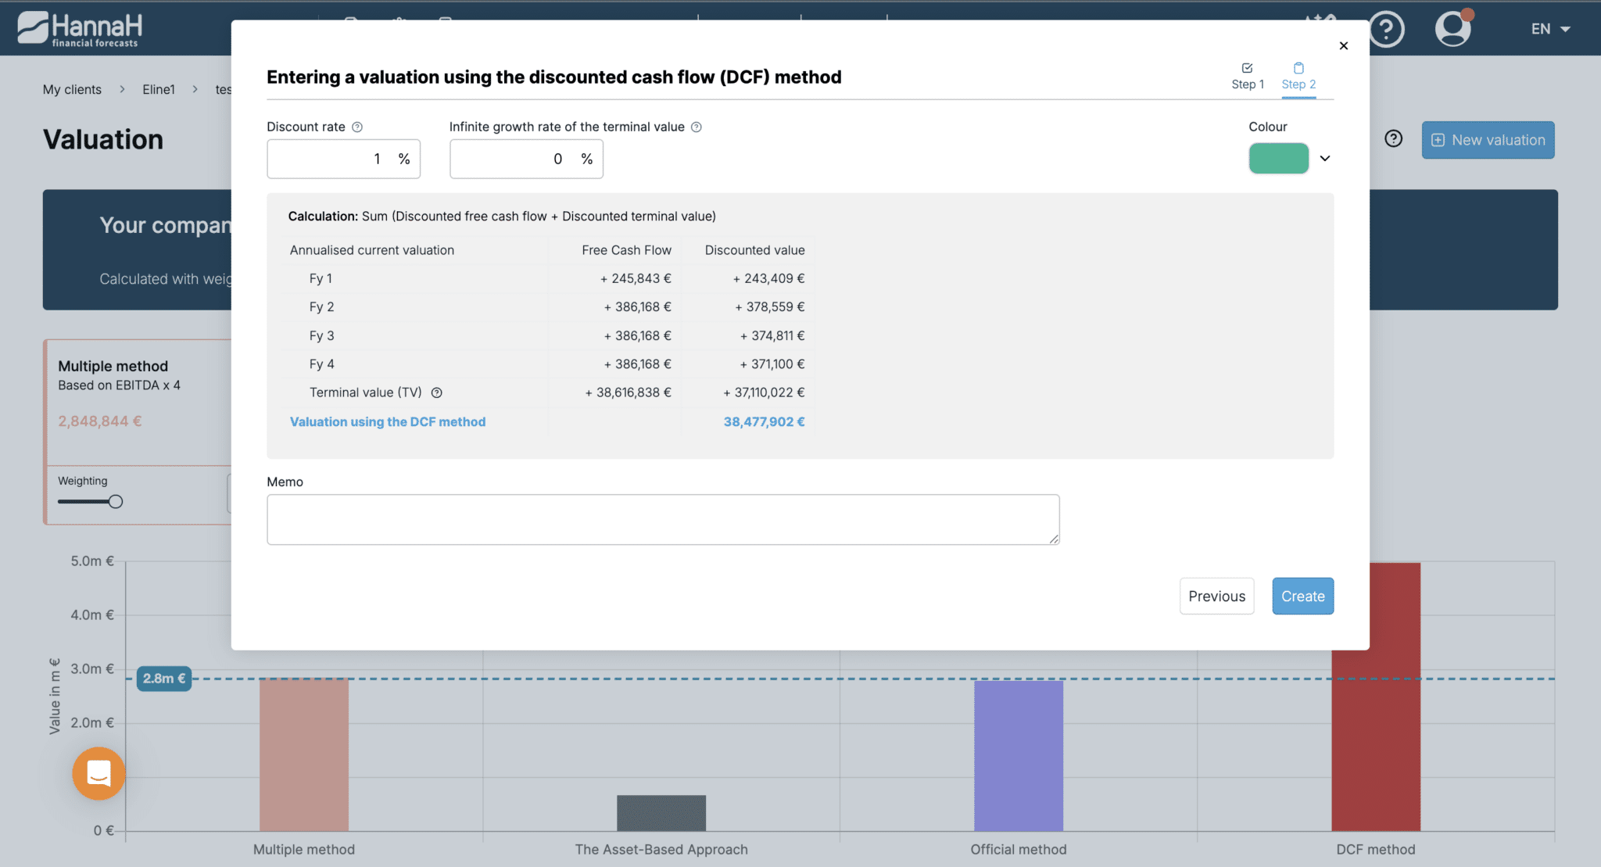Click the Create button
The image size is (1601, 867).
click(1302, 597)
